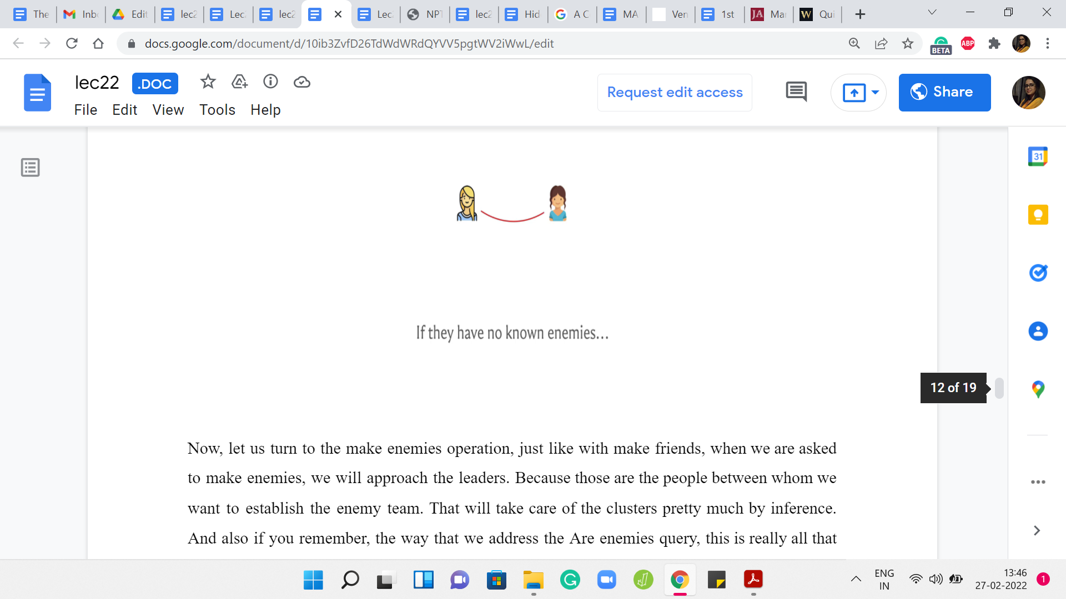Viewport: 1066px width, 599px height.
Task: Expand the present to meeting dropdown
Action: click(875, 93)
